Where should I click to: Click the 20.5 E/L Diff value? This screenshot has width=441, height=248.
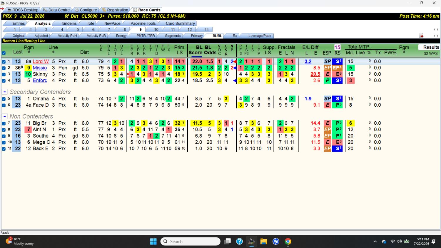pos(315,74)
